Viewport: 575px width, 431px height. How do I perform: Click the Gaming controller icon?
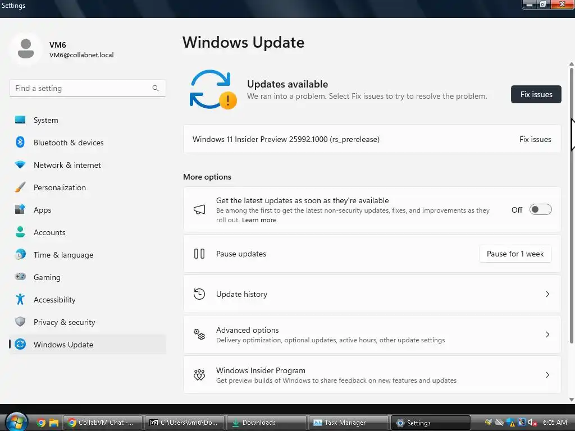[20, 277]
